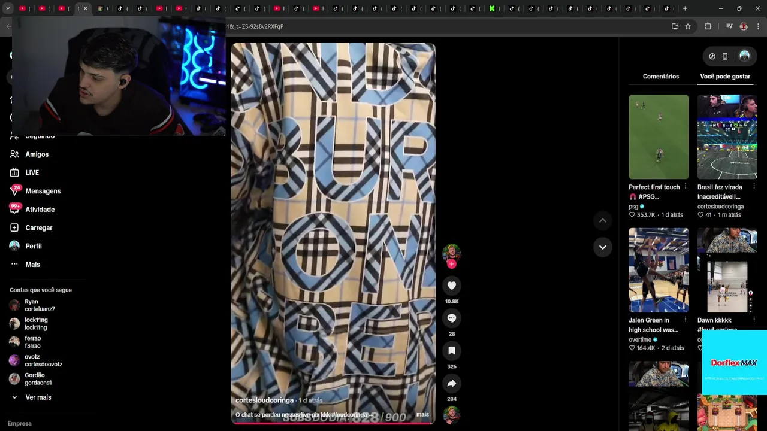Open creator avatar above the like button

coord(451,253)
